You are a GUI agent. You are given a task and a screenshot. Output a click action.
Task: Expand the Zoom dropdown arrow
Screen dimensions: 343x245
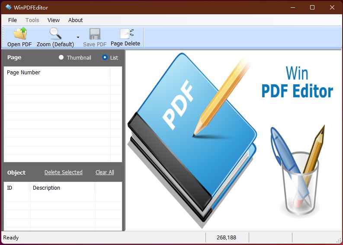78,38
